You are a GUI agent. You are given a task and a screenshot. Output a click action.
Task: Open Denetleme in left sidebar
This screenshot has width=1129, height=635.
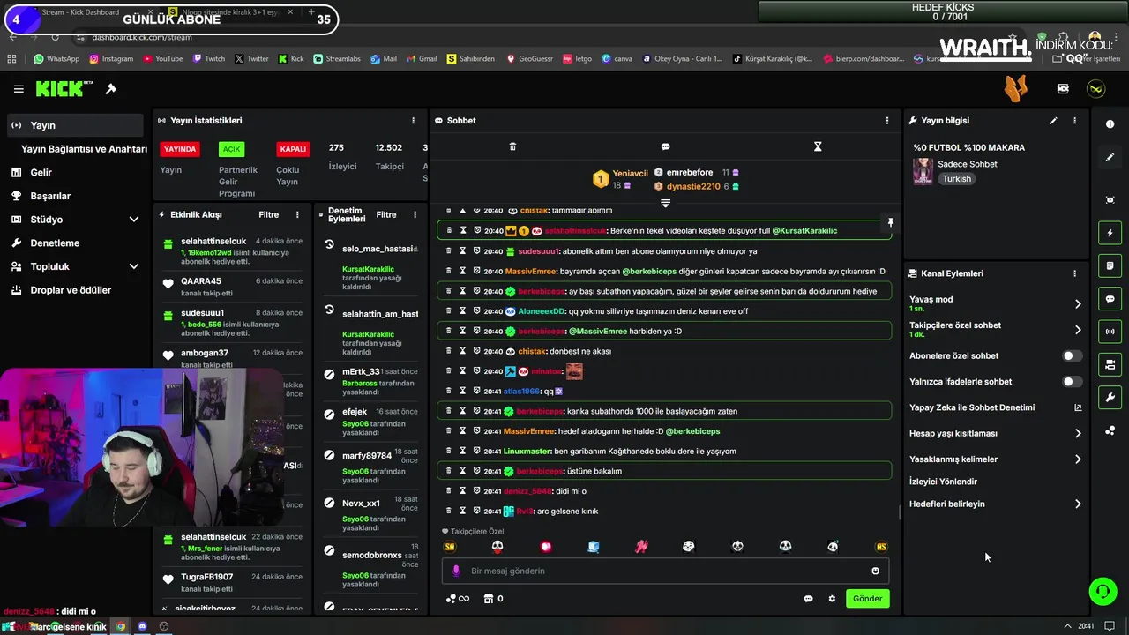tap(55, 243)
